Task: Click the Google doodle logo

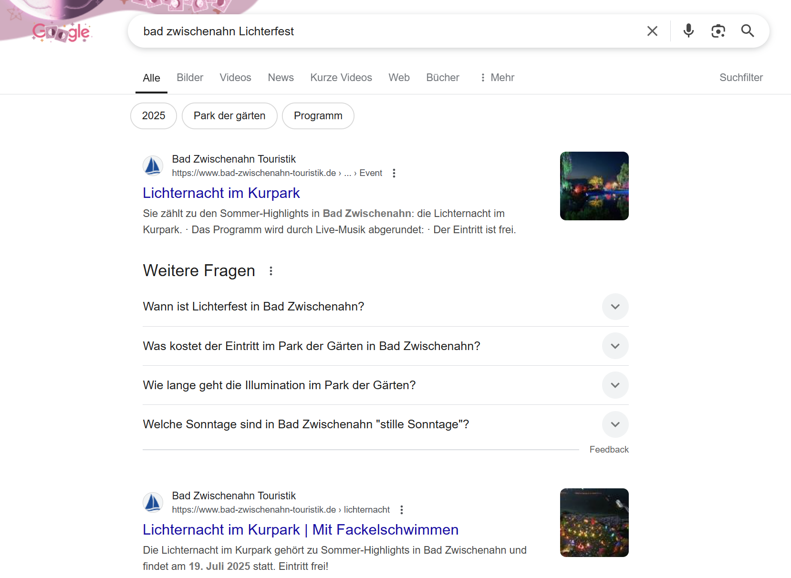Action: (61, 32)
